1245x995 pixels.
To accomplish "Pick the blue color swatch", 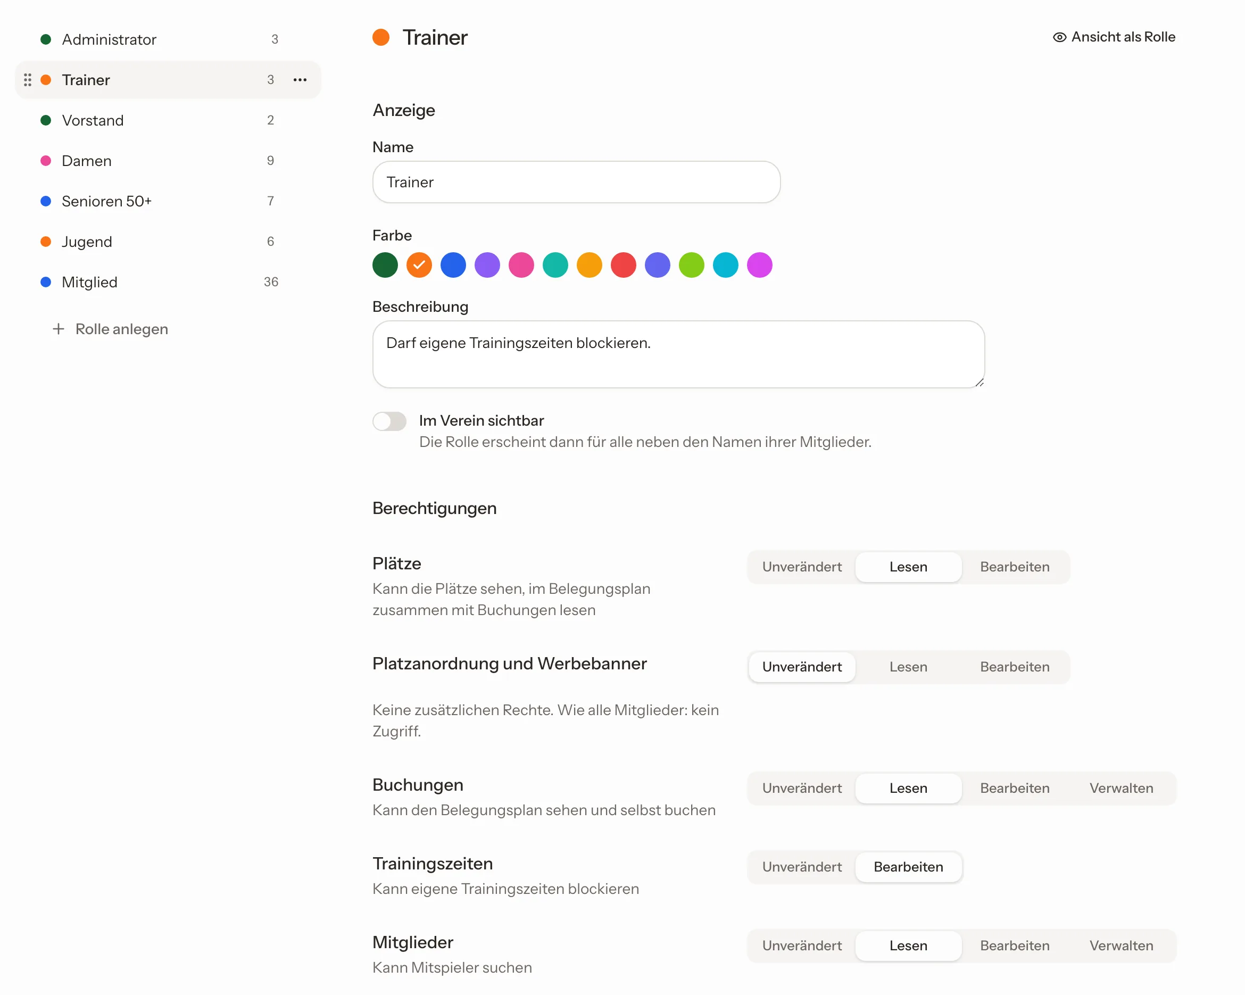I will pyautogui.click(x=453, y=265).
